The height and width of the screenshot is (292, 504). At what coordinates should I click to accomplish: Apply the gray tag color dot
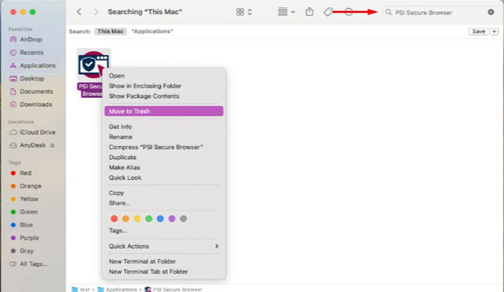coord(183,218)
